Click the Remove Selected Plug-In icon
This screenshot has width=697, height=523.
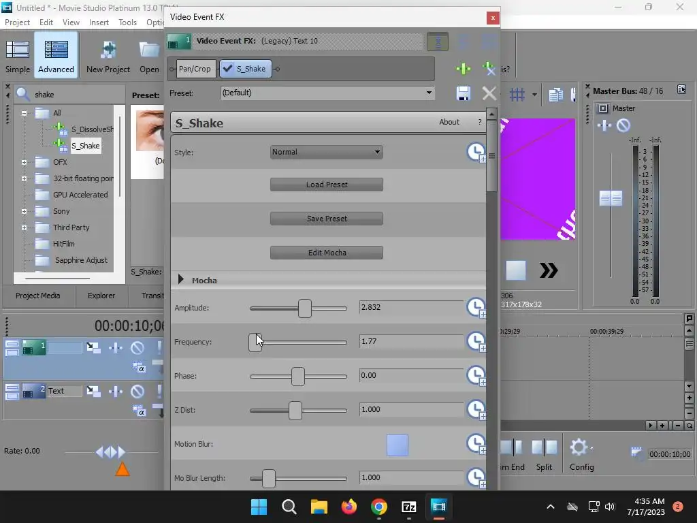pos(489,69)
